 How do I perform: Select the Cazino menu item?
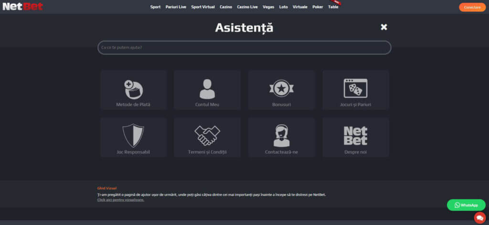(x=226, y=7)
